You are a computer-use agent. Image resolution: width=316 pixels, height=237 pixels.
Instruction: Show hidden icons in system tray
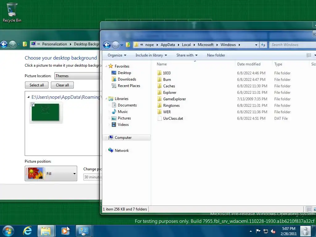tap(251, 231)
